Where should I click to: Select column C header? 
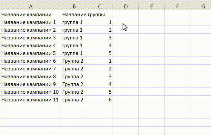tap(100, 6)
